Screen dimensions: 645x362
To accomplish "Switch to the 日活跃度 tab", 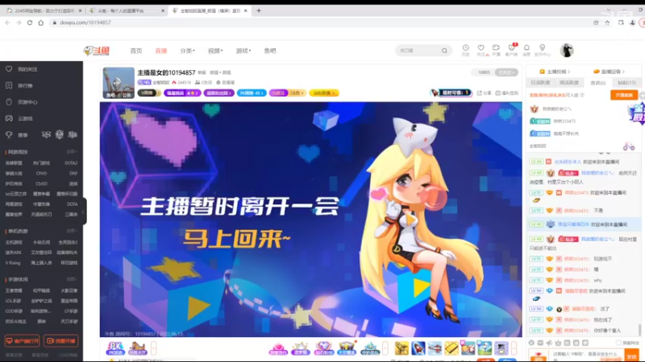I will [540, 83].
